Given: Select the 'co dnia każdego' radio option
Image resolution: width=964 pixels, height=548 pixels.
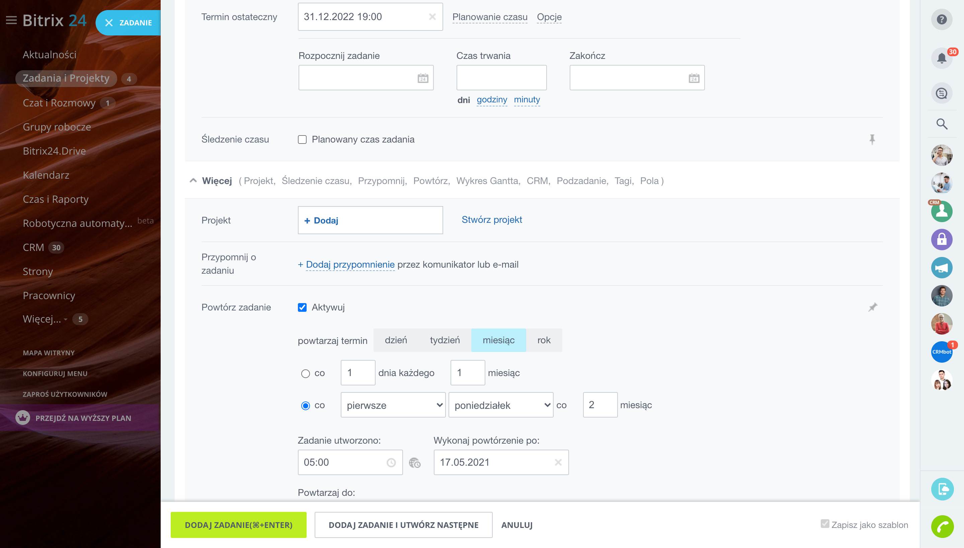Looking at the screenshot, I should [305, 373].
